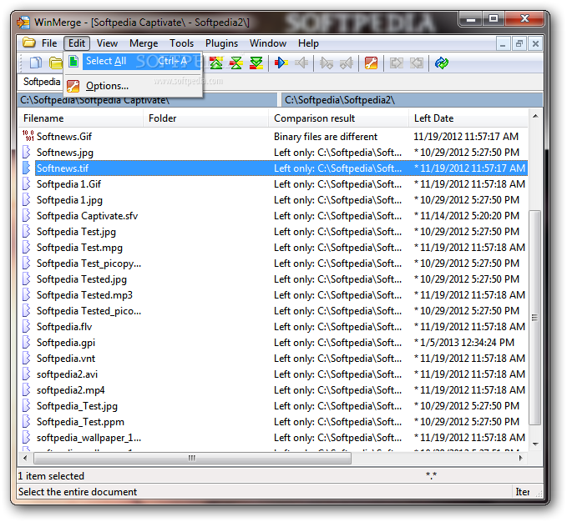Restore the inner document window
The height and width of the screenshot is (522, 567).
coord(519,44)
